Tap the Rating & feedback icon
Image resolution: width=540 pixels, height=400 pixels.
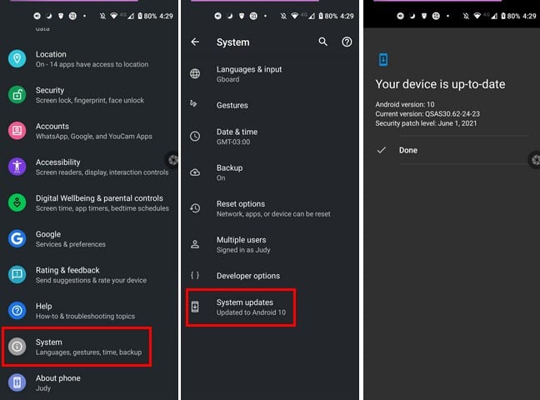17,275
